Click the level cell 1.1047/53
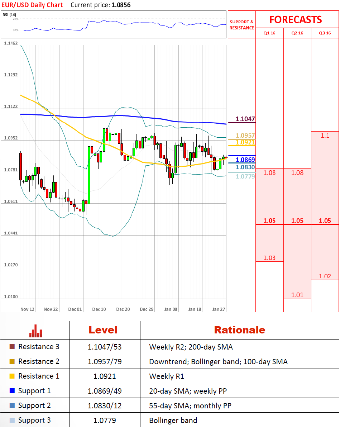Viewport: 340px width, 427px height. (105, 347)
